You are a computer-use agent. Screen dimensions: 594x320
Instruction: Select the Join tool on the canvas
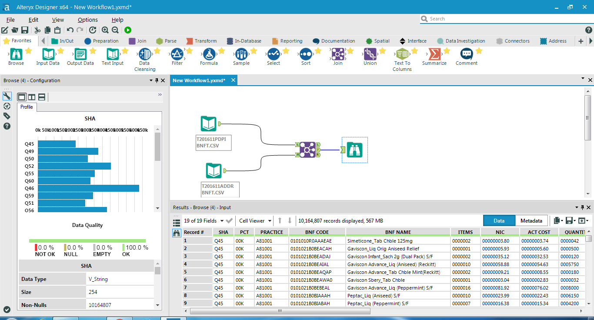(307, 150)
